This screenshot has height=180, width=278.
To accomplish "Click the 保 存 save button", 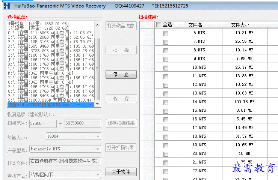I will [121, 99].
